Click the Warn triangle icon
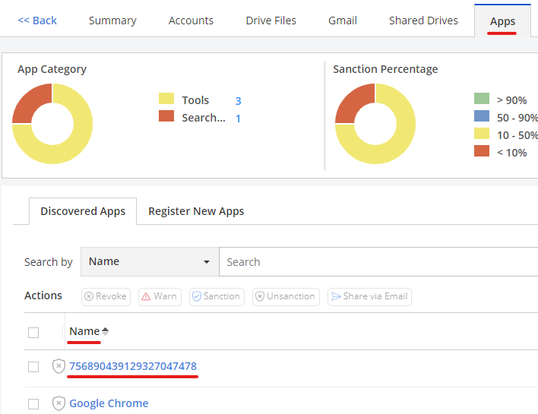Image resolution: width=538 pixels, height=414 pixels. coord(146,296)
